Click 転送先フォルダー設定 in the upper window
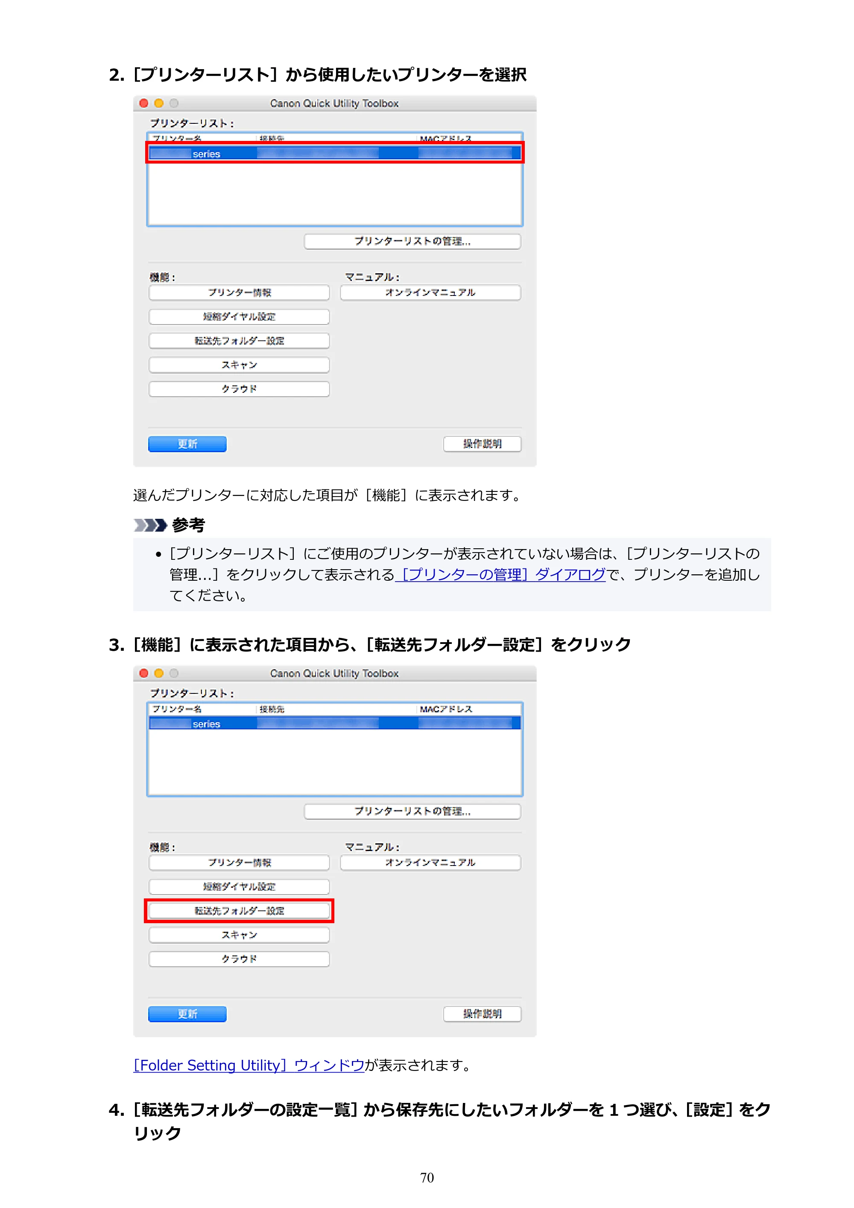Screen dimensions: 854x1208 coord(240,341)
